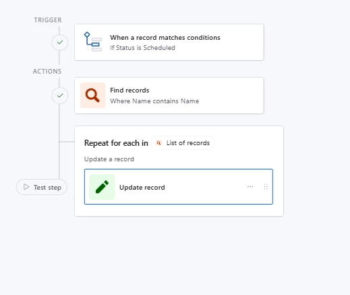
Task: Click the drag handle on Update record
Action: tap(266, 187)
